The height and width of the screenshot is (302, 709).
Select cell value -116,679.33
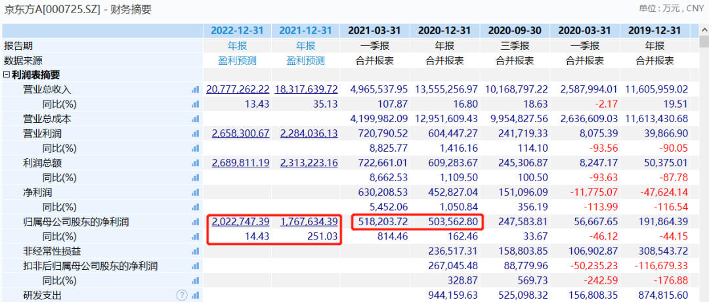coord(660,267)
